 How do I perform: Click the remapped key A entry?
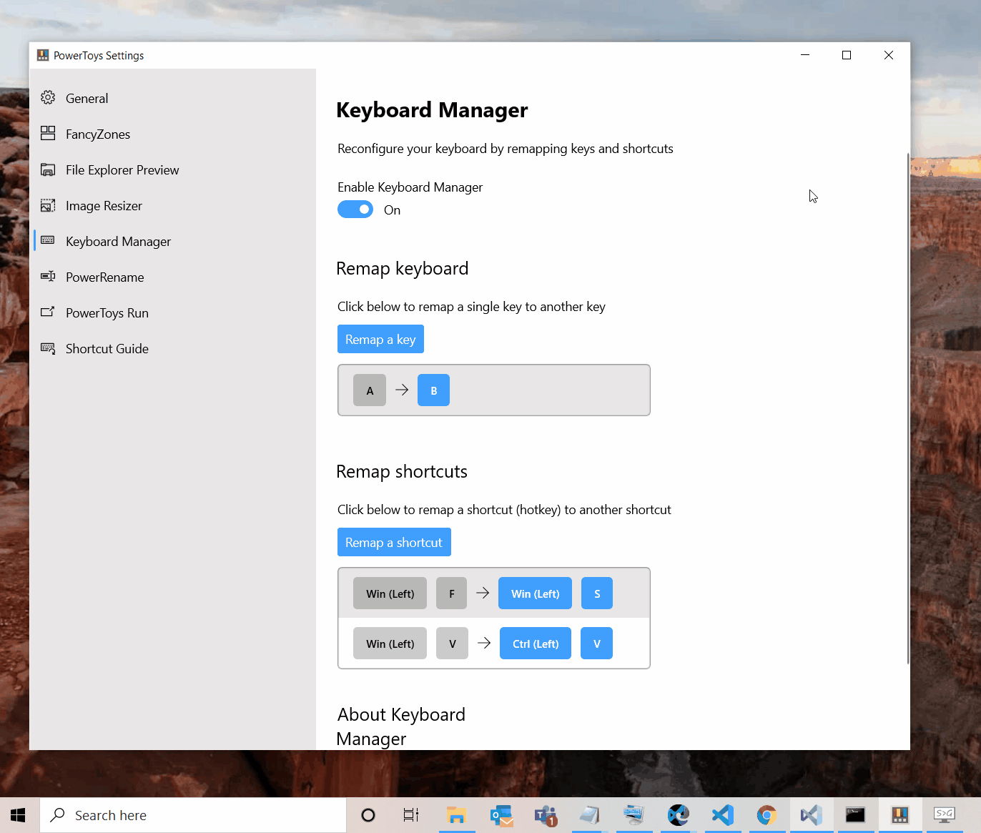[370, 390]
